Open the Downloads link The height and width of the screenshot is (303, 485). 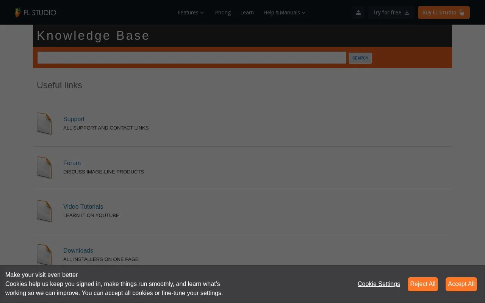[78, 250]
